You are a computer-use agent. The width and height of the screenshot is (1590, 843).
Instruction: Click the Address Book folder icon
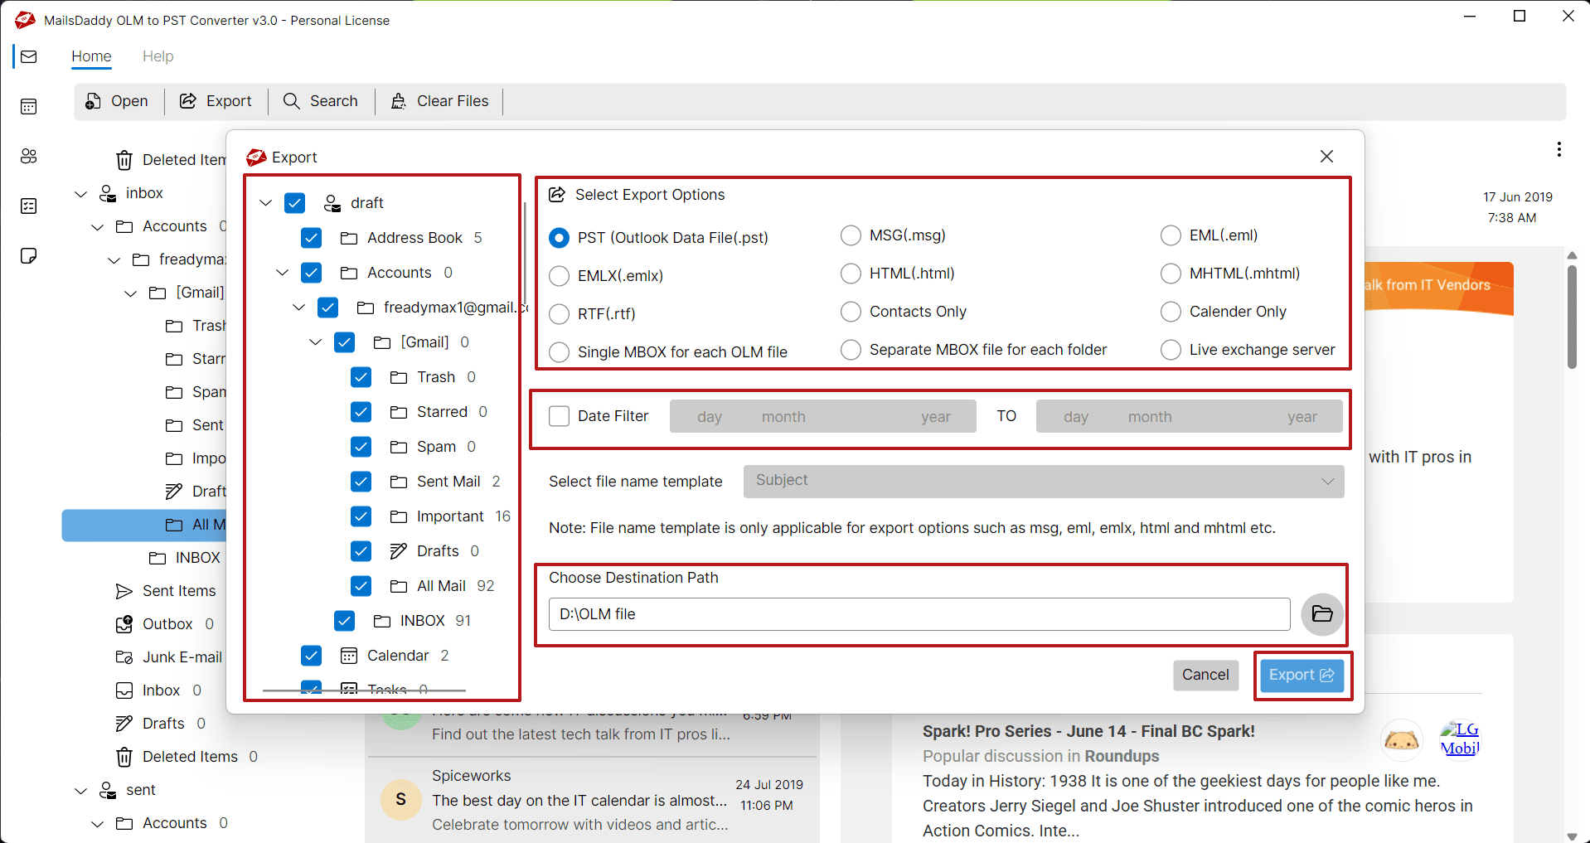tap(349, 238)
